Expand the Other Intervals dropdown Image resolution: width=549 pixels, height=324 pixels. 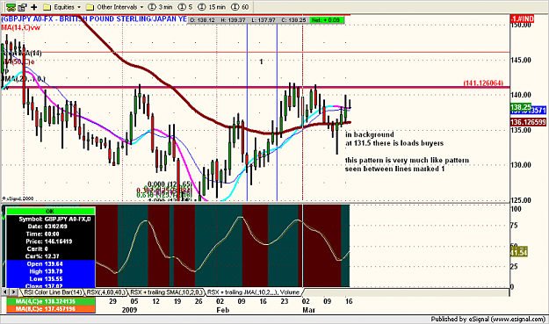pyautogui.click(x=115, y=7)
